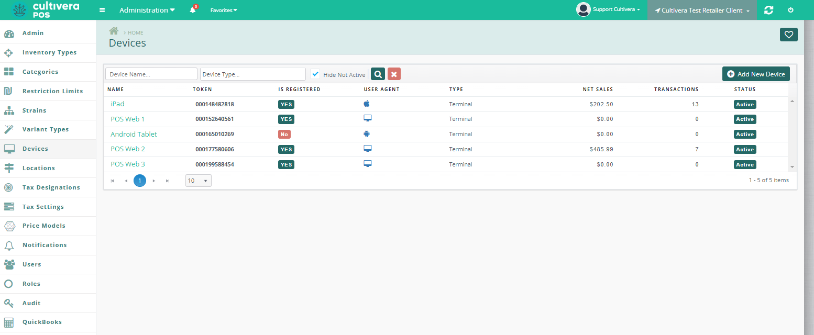Click the search magnifier icon
814x335 pixels.
(x=378, y=74)
